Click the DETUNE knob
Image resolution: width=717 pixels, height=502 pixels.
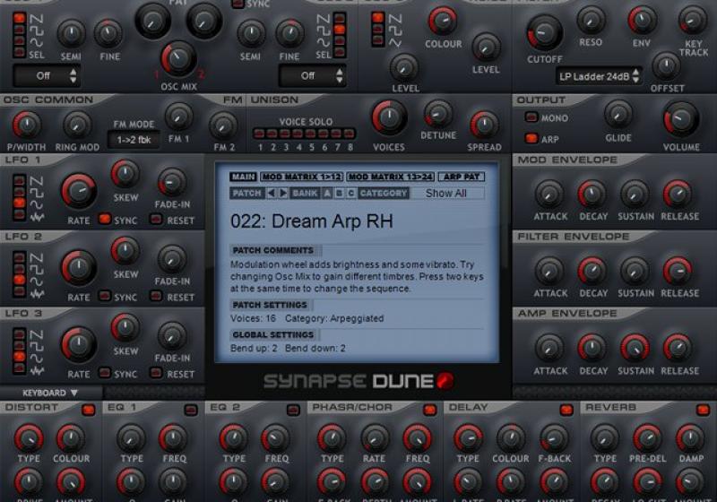437,114
